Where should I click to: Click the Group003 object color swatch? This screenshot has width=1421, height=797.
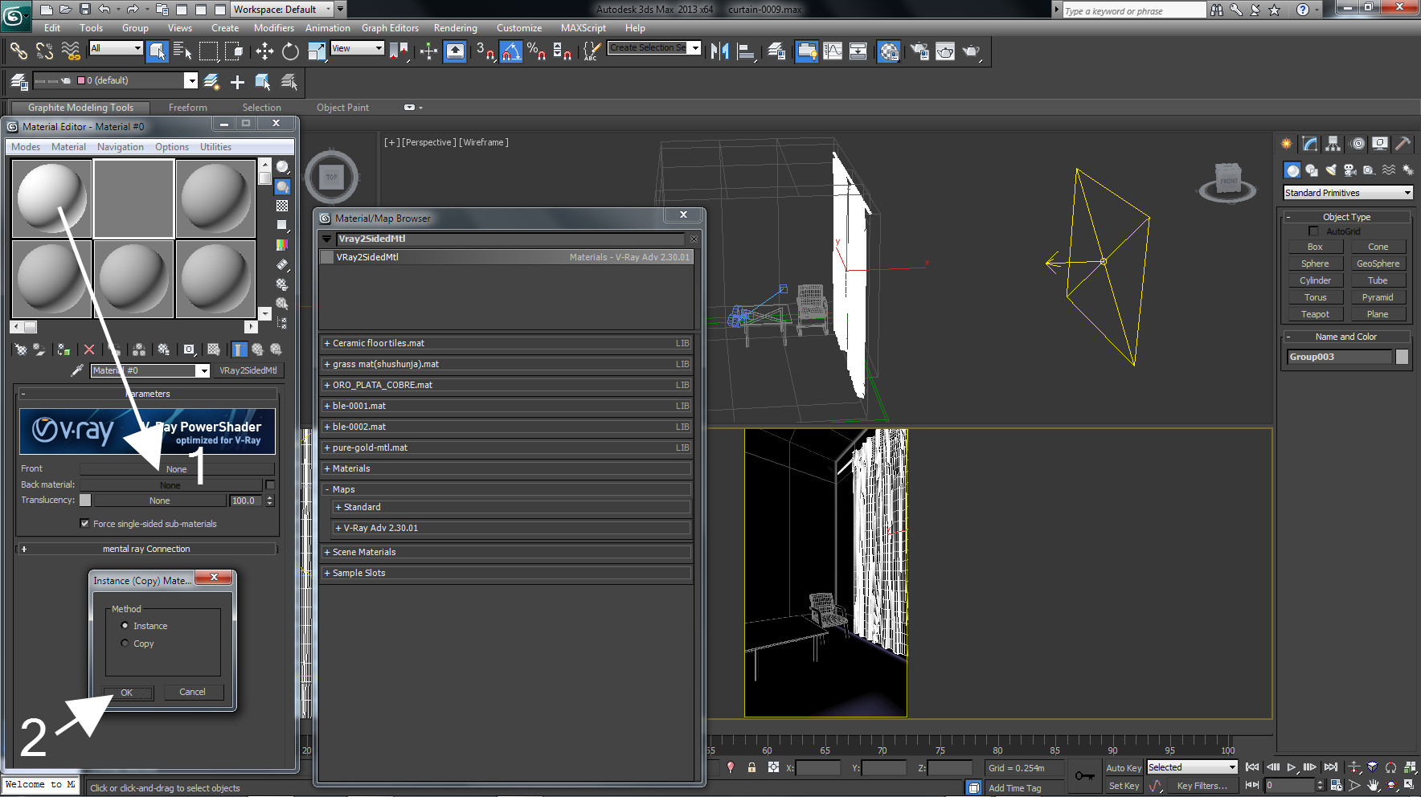(1402, 357)
